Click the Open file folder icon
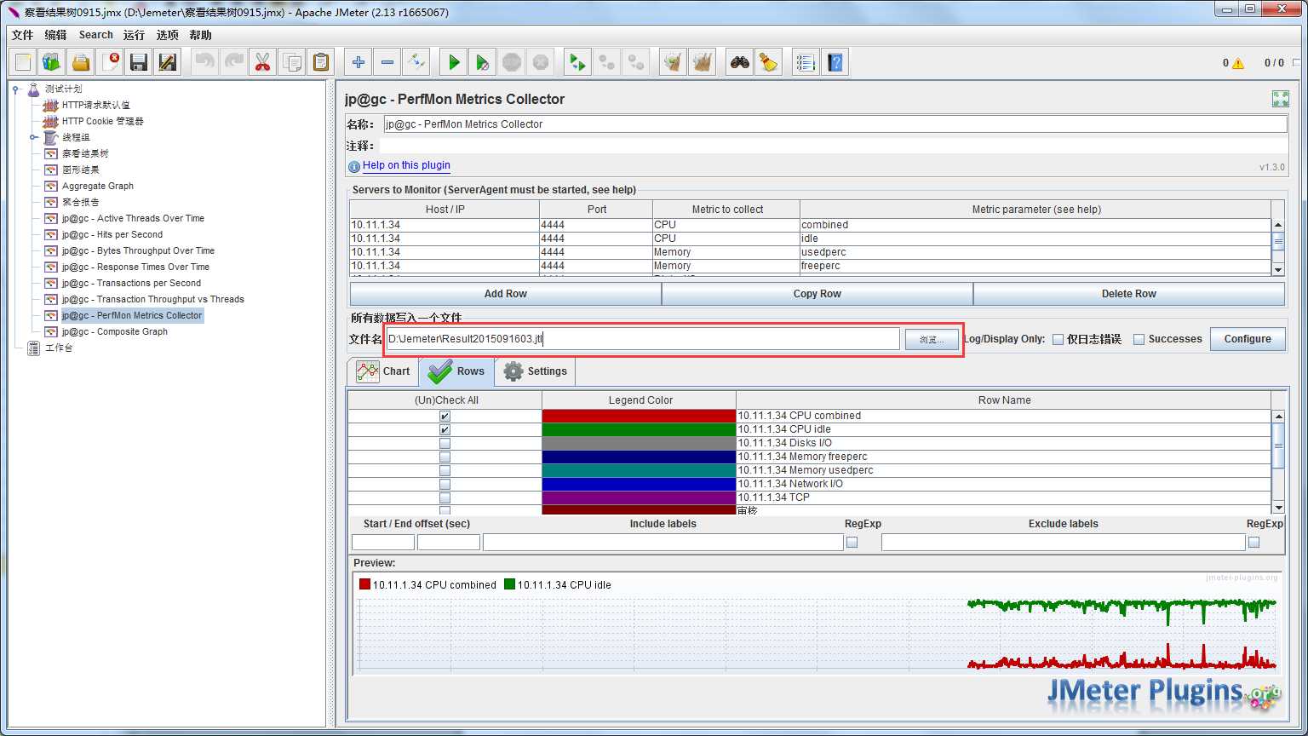 click(81, 62)
